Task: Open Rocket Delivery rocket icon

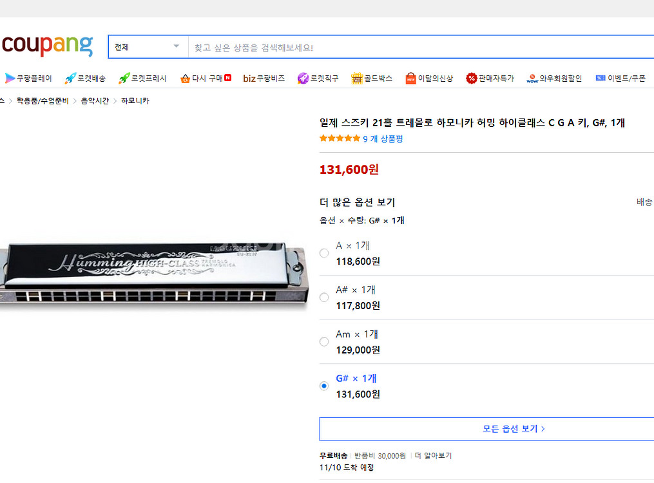Action: 70,79
